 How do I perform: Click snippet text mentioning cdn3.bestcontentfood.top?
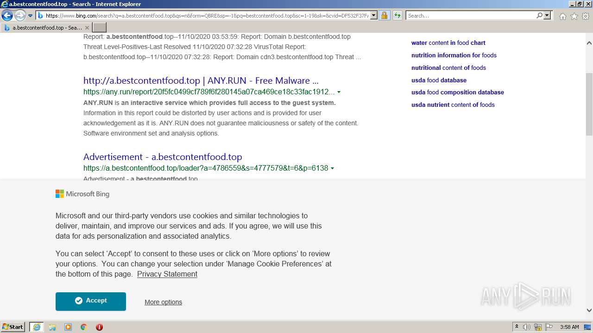pyautogui.click(x=222, y=57)
